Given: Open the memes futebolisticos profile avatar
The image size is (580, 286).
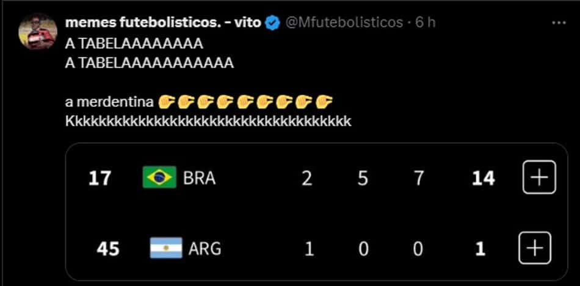Looking at the screenshot, I should click(38, 31).
